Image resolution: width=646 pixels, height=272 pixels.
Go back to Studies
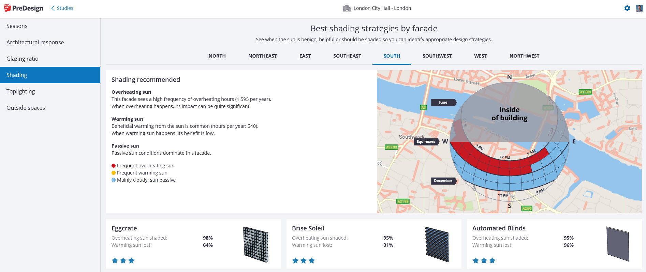tap(62, 8)
